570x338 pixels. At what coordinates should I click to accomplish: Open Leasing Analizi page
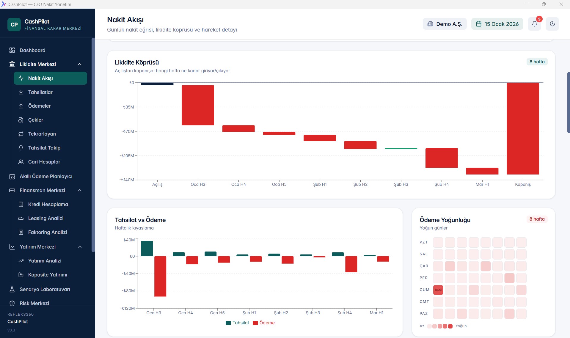coord(50,218)
